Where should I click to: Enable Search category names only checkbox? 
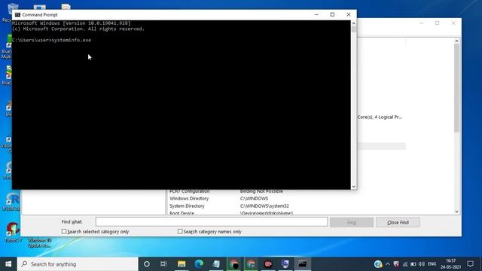coord(180,231)
